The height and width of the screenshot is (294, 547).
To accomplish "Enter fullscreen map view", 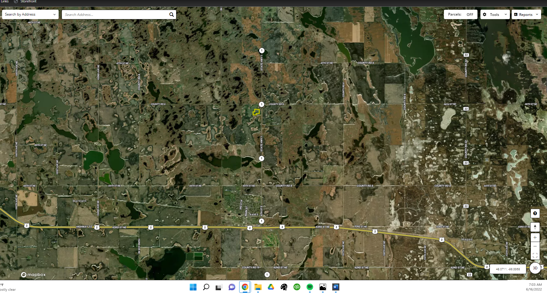I will tap(535, 255).
